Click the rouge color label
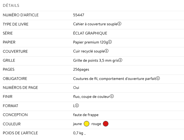 tap(96, 124)
